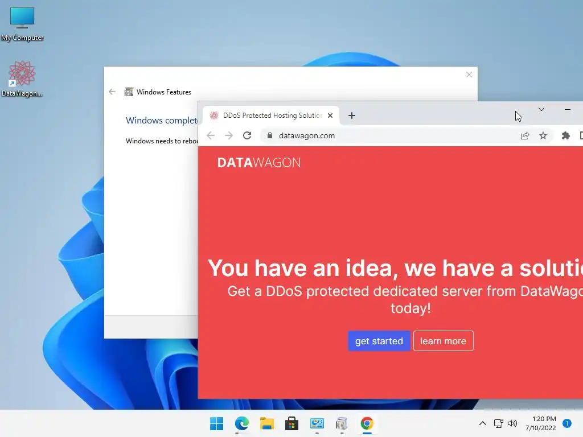Switch to Windows Features taskbar icon
The image size is (583, 437).
pyautogui.click(x=342, y=423)
